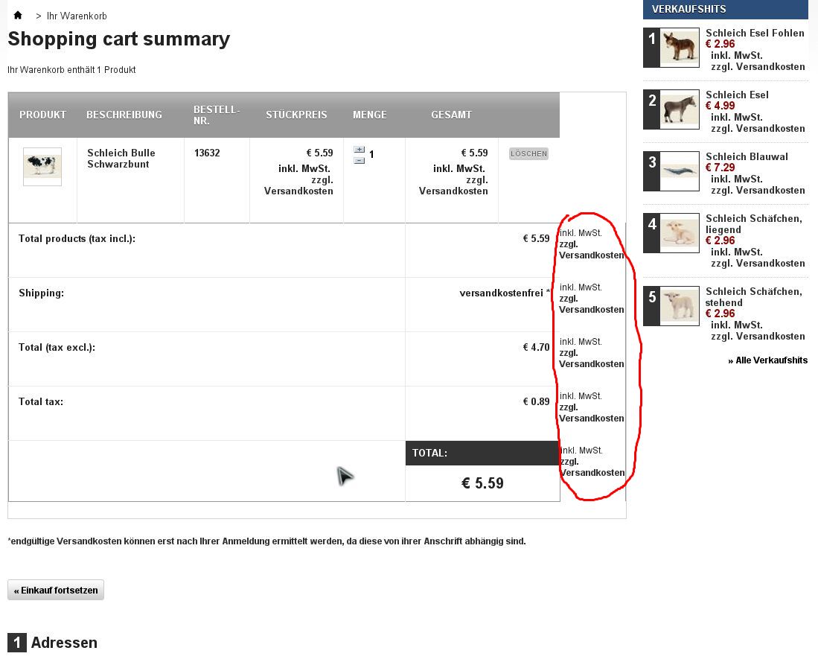This screenshot has height=665, width=818.
Task: Click the Einkauf fortsetzen button
Action: point(56,590)
